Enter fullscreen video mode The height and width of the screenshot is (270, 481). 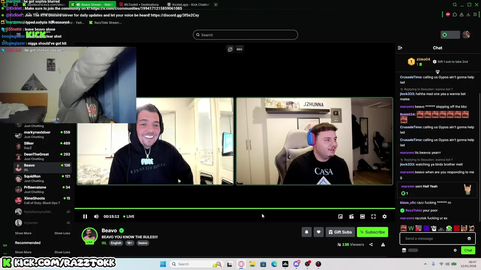[x=374, y=216]
